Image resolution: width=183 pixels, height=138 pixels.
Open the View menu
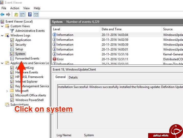tap(26, 8)
